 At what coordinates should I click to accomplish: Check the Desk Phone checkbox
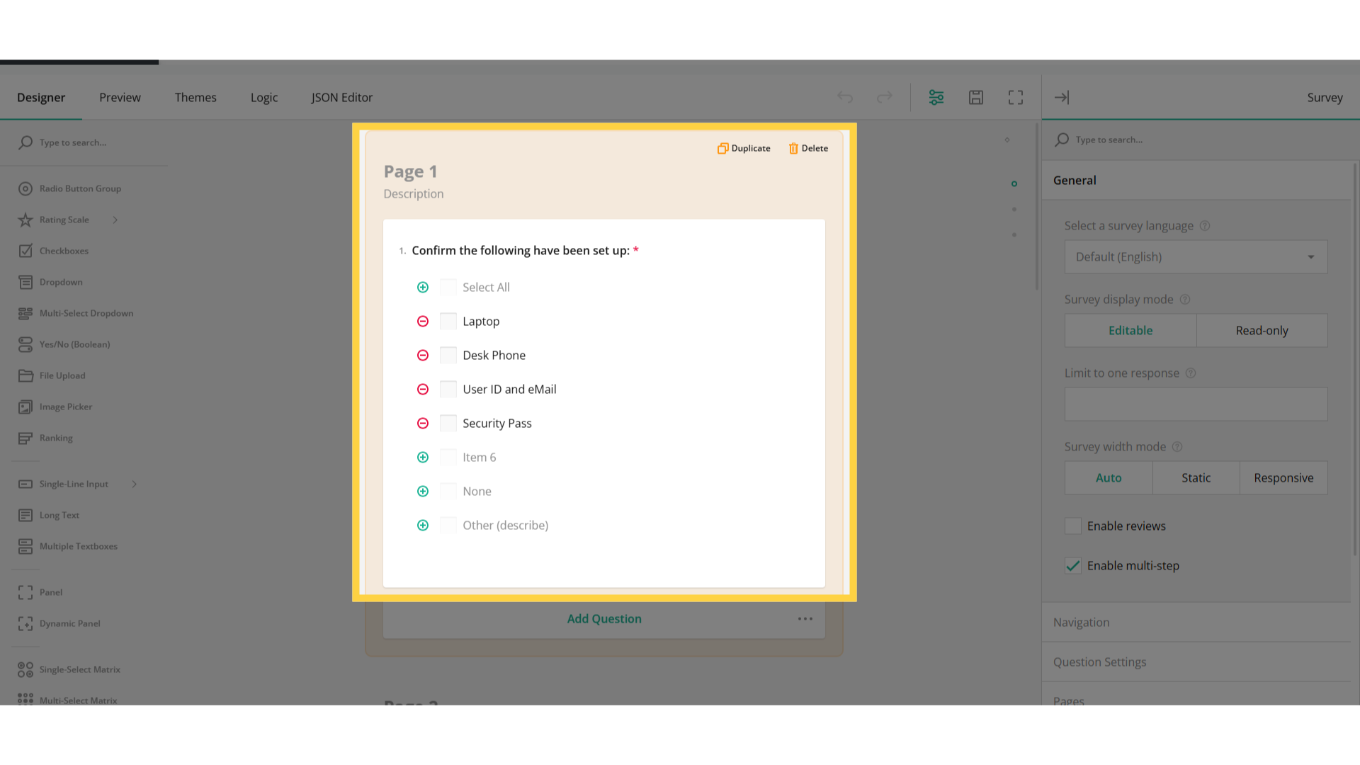point(448,356)
